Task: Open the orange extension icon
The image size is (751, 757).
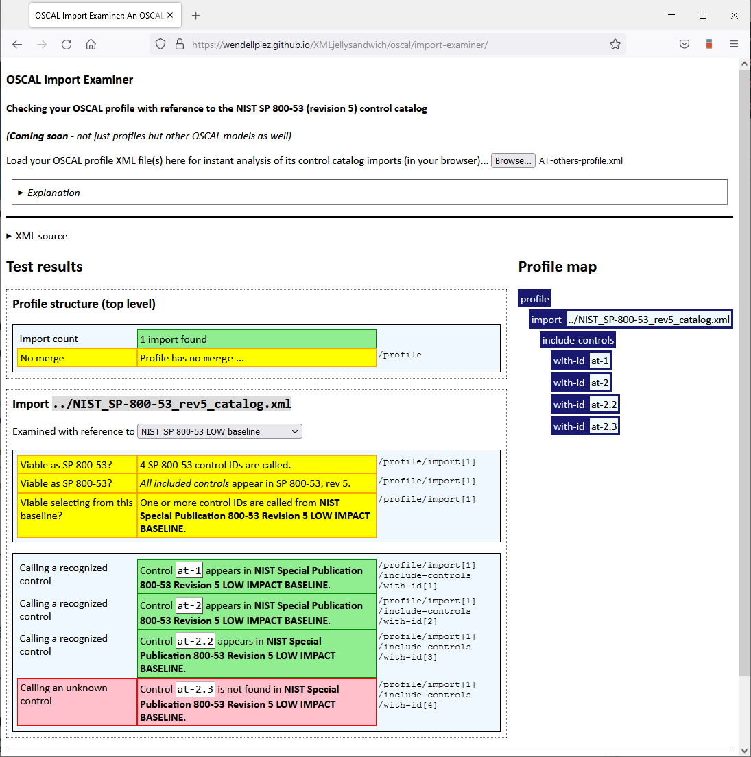Action: coord(709,45)
